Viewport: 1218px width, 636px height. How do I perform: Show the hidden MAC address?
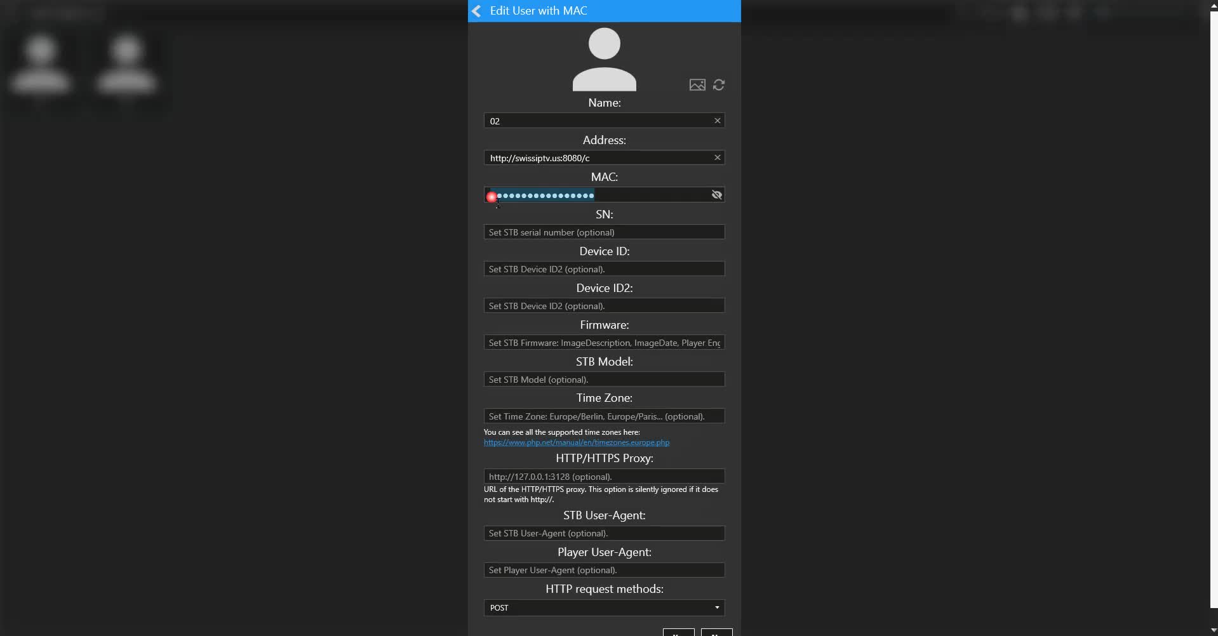point(717,195)
